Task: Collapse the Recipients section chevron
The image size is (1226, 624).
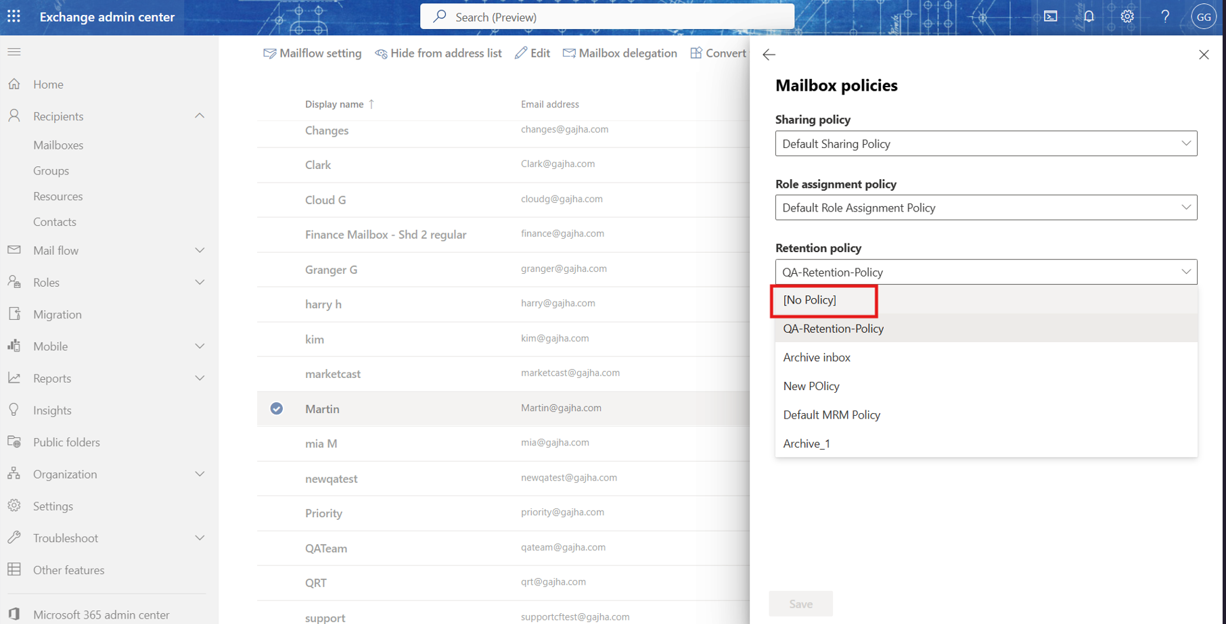Action: [x=200, y=116]
